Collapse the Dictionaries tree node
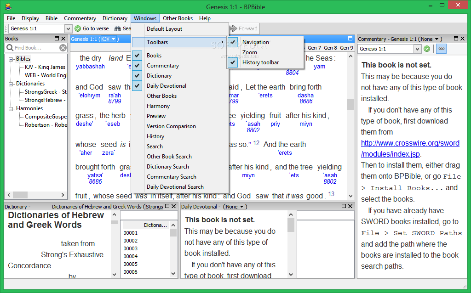Image resolution: width=471 pixels, height=293 pixels. coord(11,84)
